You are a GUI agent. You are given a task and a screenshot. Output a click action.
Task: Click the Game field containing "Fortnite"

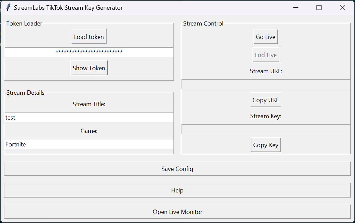tap(89, 144)
